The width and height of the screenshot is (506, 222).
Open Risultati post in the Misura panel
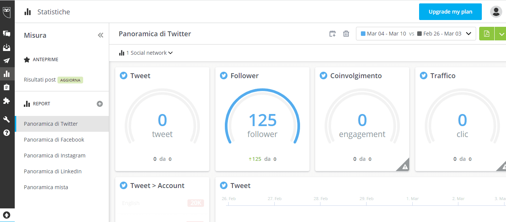click(40, 80)
